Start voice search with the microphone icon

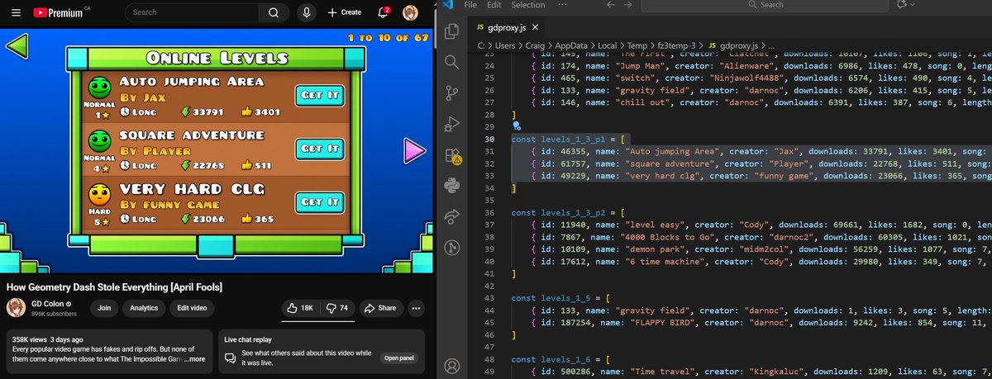point(307,12)
